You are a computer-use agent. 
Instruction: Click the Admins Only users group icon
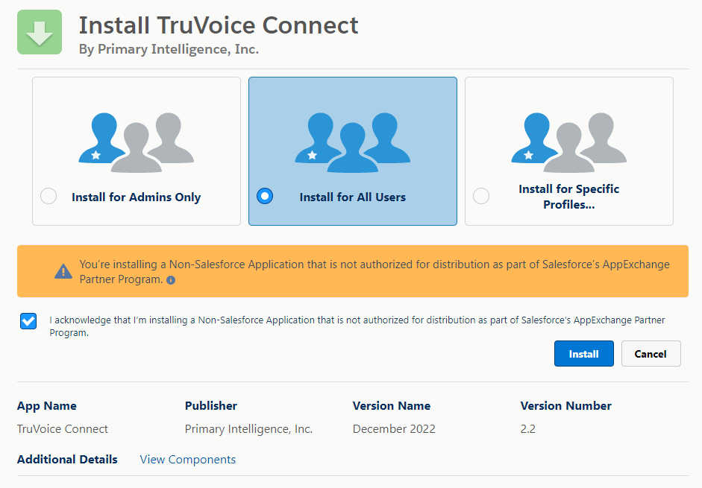pos(136,142)
